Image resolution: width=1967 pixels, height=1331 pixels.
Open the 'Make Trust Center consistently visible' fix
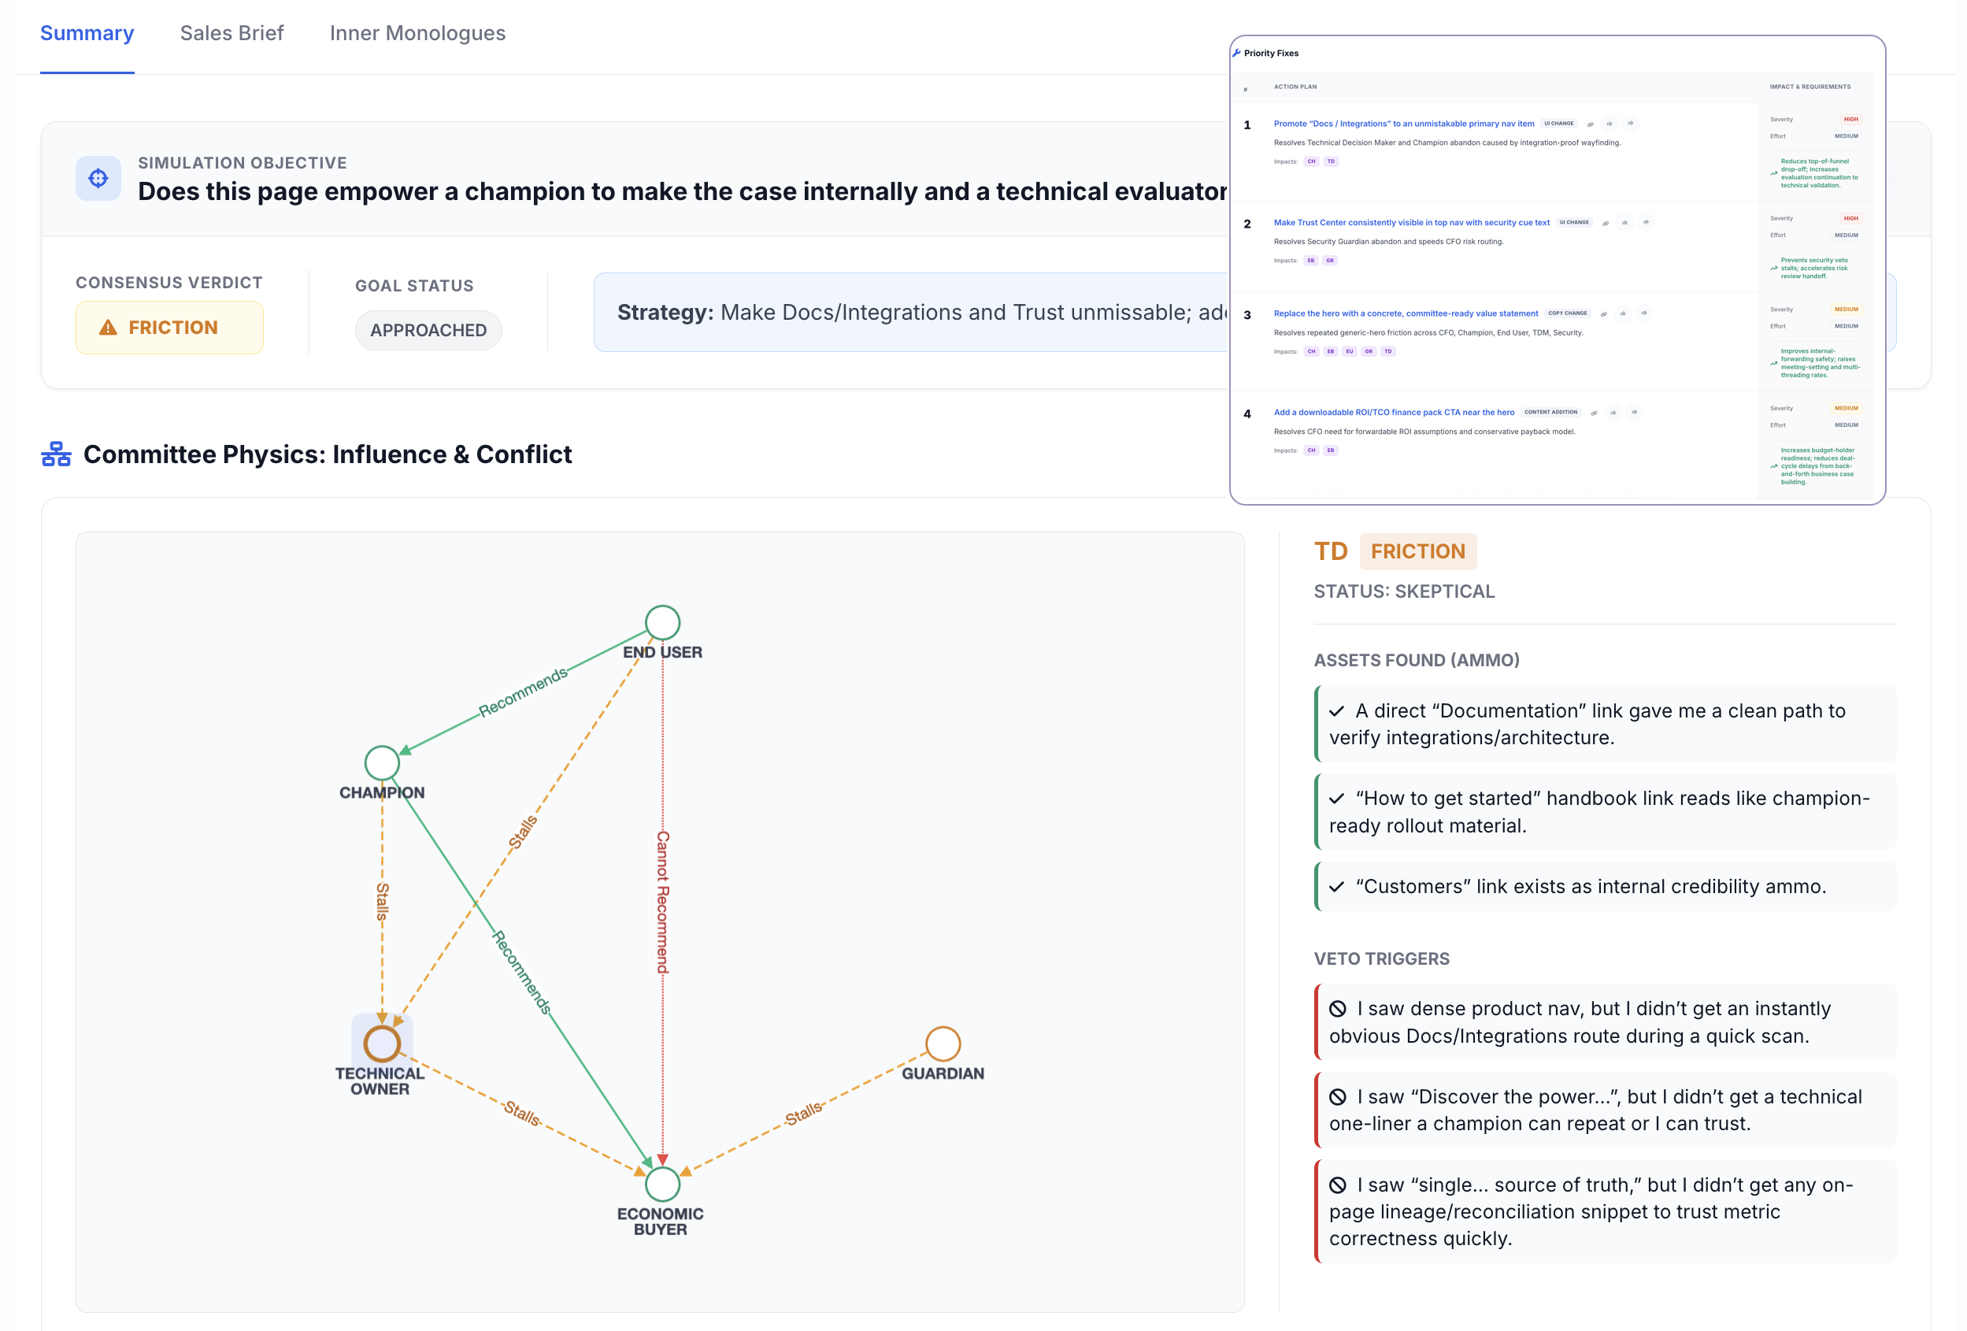coord(1411,223)
